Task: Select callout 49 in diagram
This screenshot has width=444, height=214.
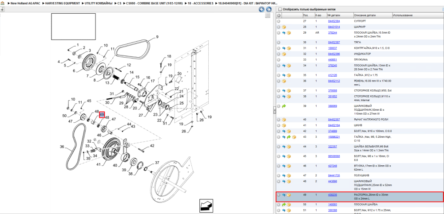Action: click(x=102, y=114)
